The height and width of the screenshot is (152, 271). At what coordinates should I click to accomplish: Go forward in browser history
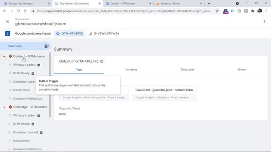11,11
